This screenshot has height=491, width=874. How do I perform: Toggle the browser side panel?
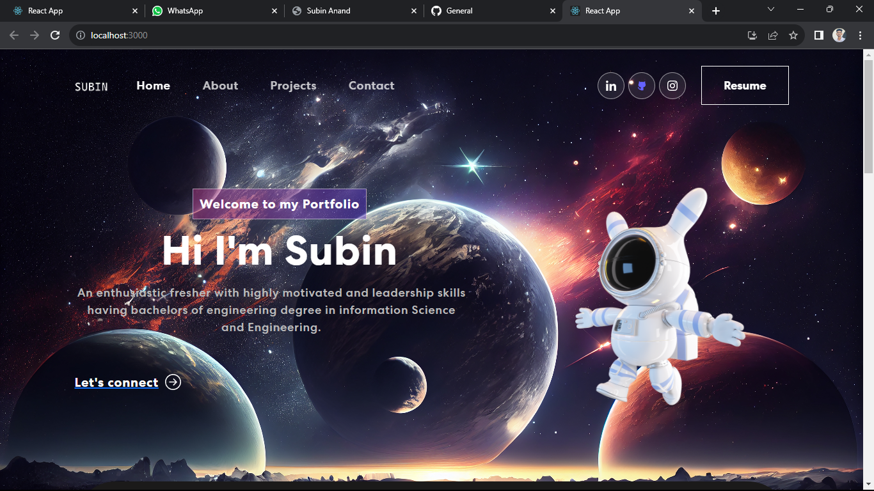(818, 35)
